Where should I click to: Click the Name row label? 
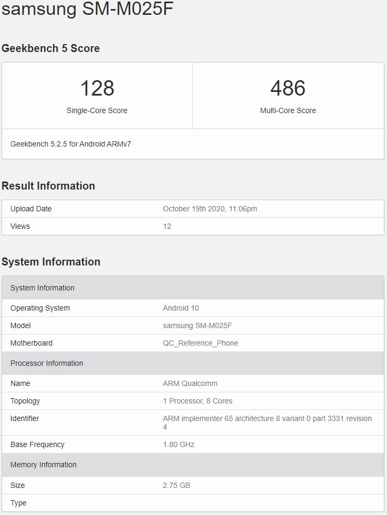click(x=20, y=383)
